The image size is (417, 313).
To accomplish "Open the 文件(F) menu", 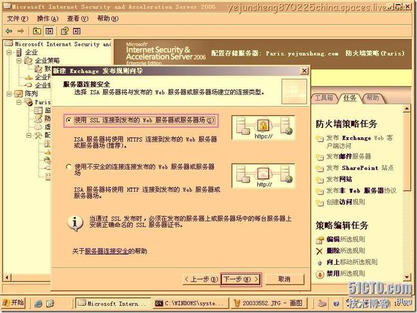I will pyautogui.click(x=17, y=19).
